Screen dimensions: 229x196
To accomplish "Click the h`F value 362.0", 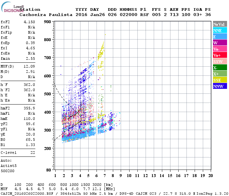I will 29,85.
